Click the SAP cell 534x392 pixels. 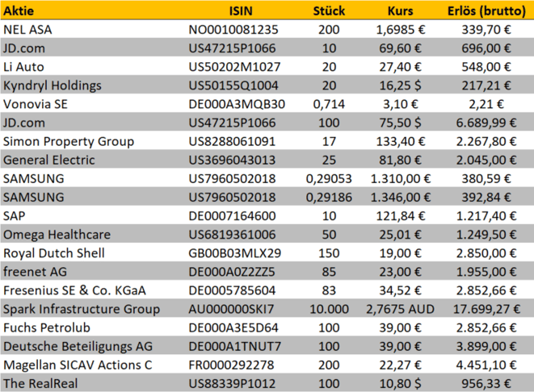(15, 216)
